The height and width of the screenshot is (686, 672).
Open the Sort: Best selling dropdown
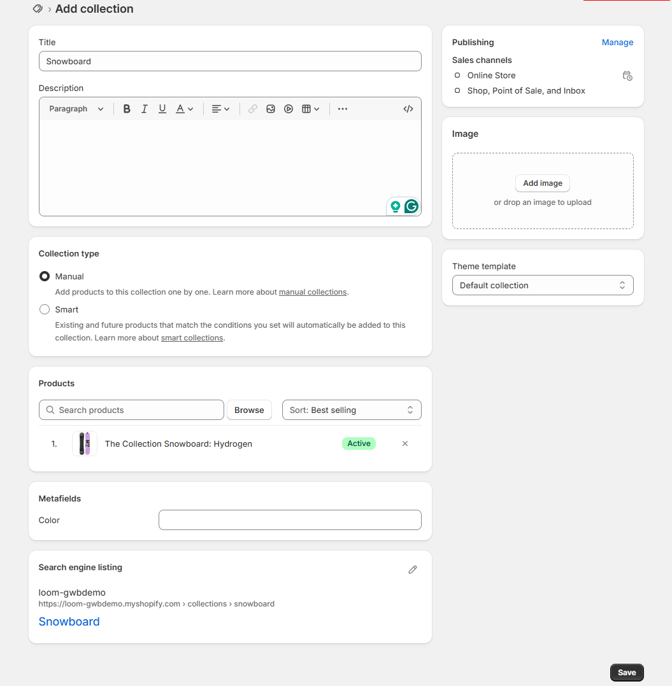click(x=352, y=410)
